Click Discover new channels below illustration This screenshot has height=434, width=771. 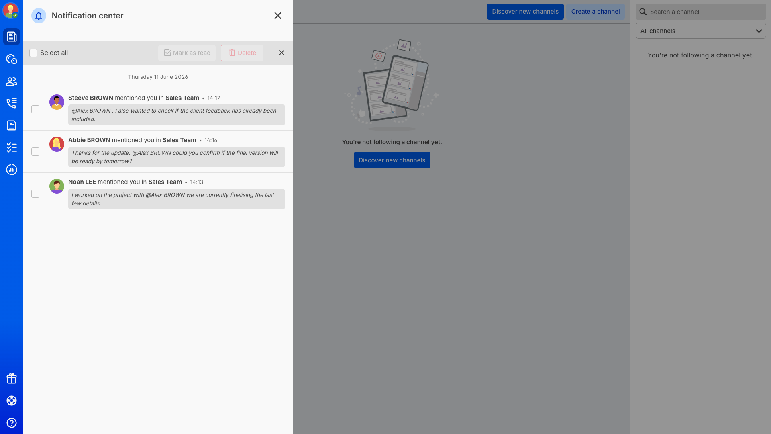click(392, 160)
